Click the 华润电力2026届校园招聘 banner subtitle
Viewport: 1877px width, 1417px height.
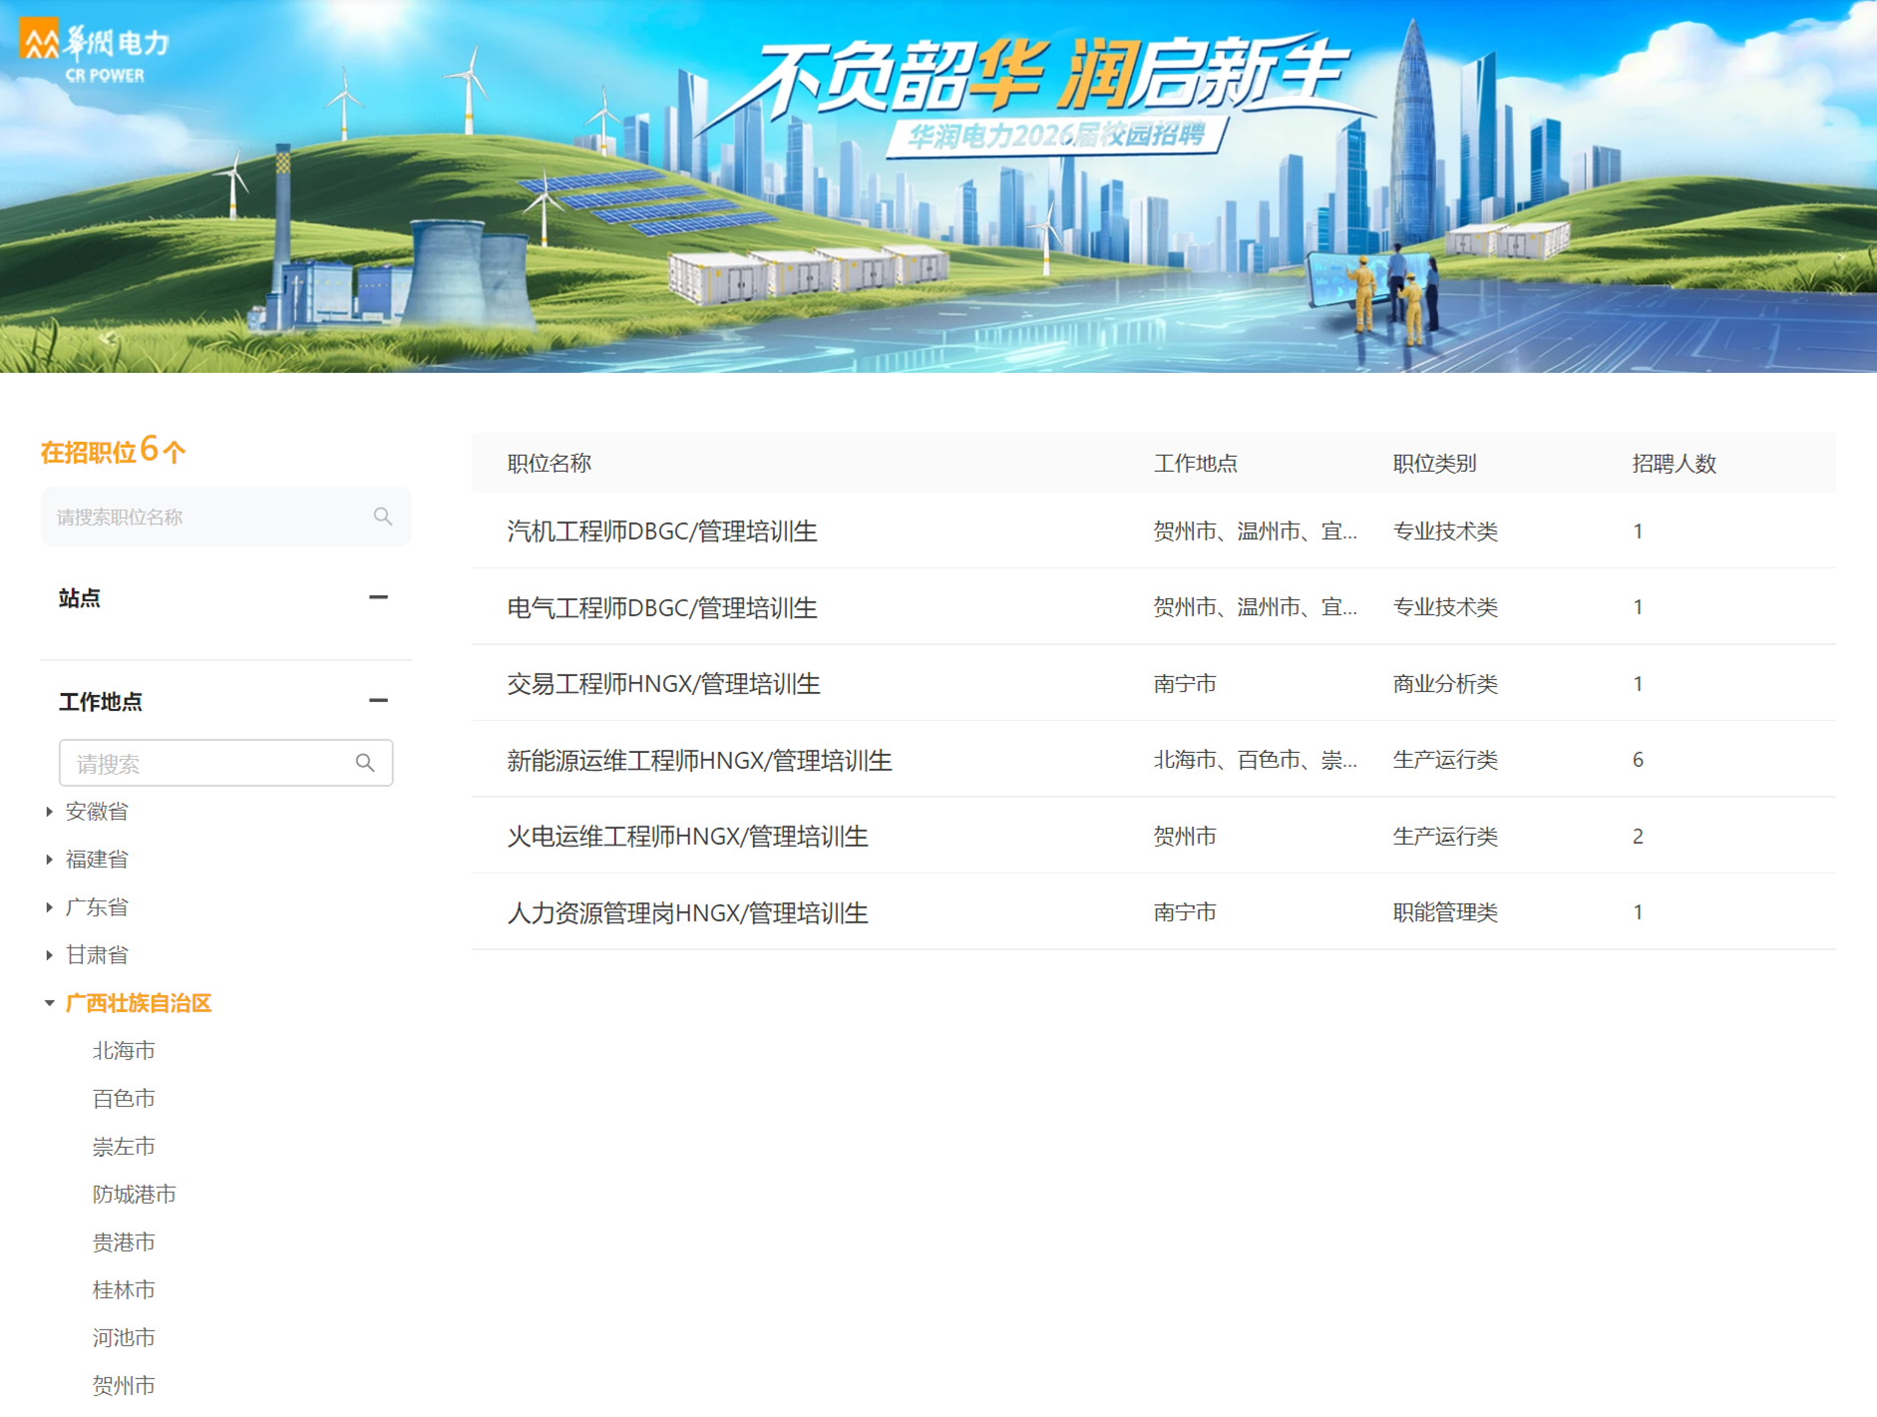[1056, 135]
